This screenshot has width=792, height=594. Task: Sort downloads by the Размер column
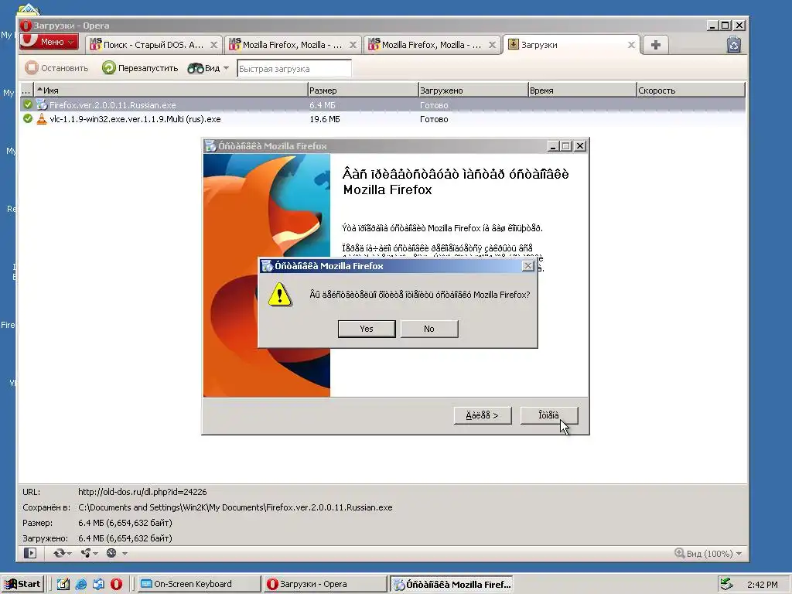click(x=363, y=90)
